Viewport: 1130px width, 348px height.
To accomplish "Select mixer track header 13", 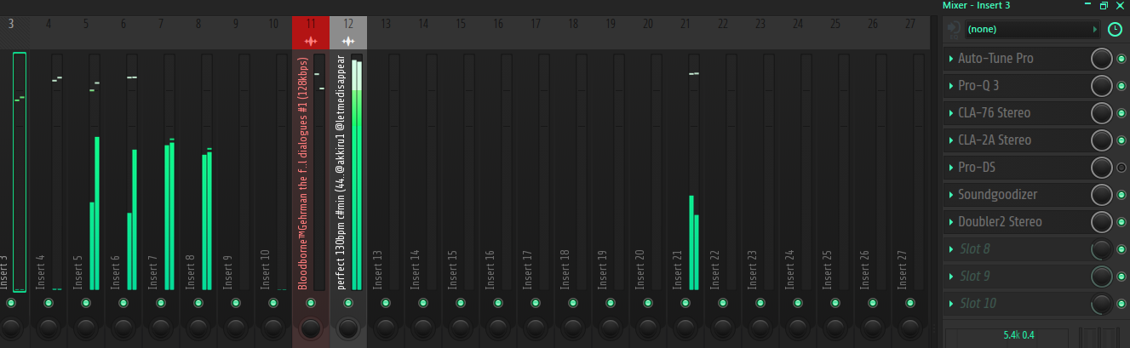I will point(386,24).
